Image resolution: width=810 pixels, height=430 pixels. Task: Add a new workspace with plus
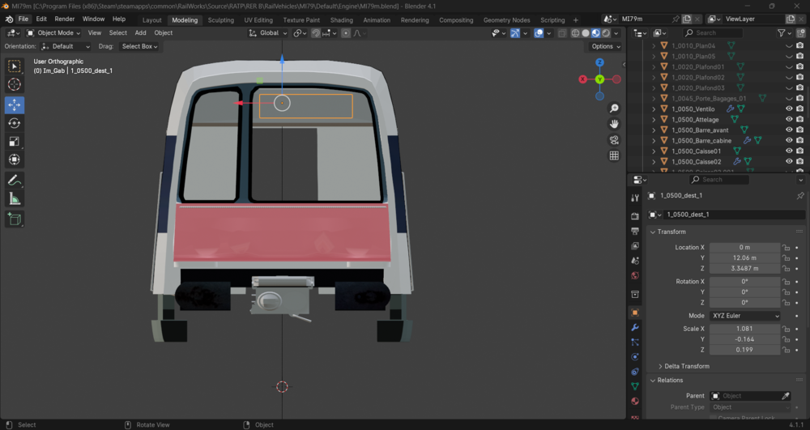click(575, 20)
